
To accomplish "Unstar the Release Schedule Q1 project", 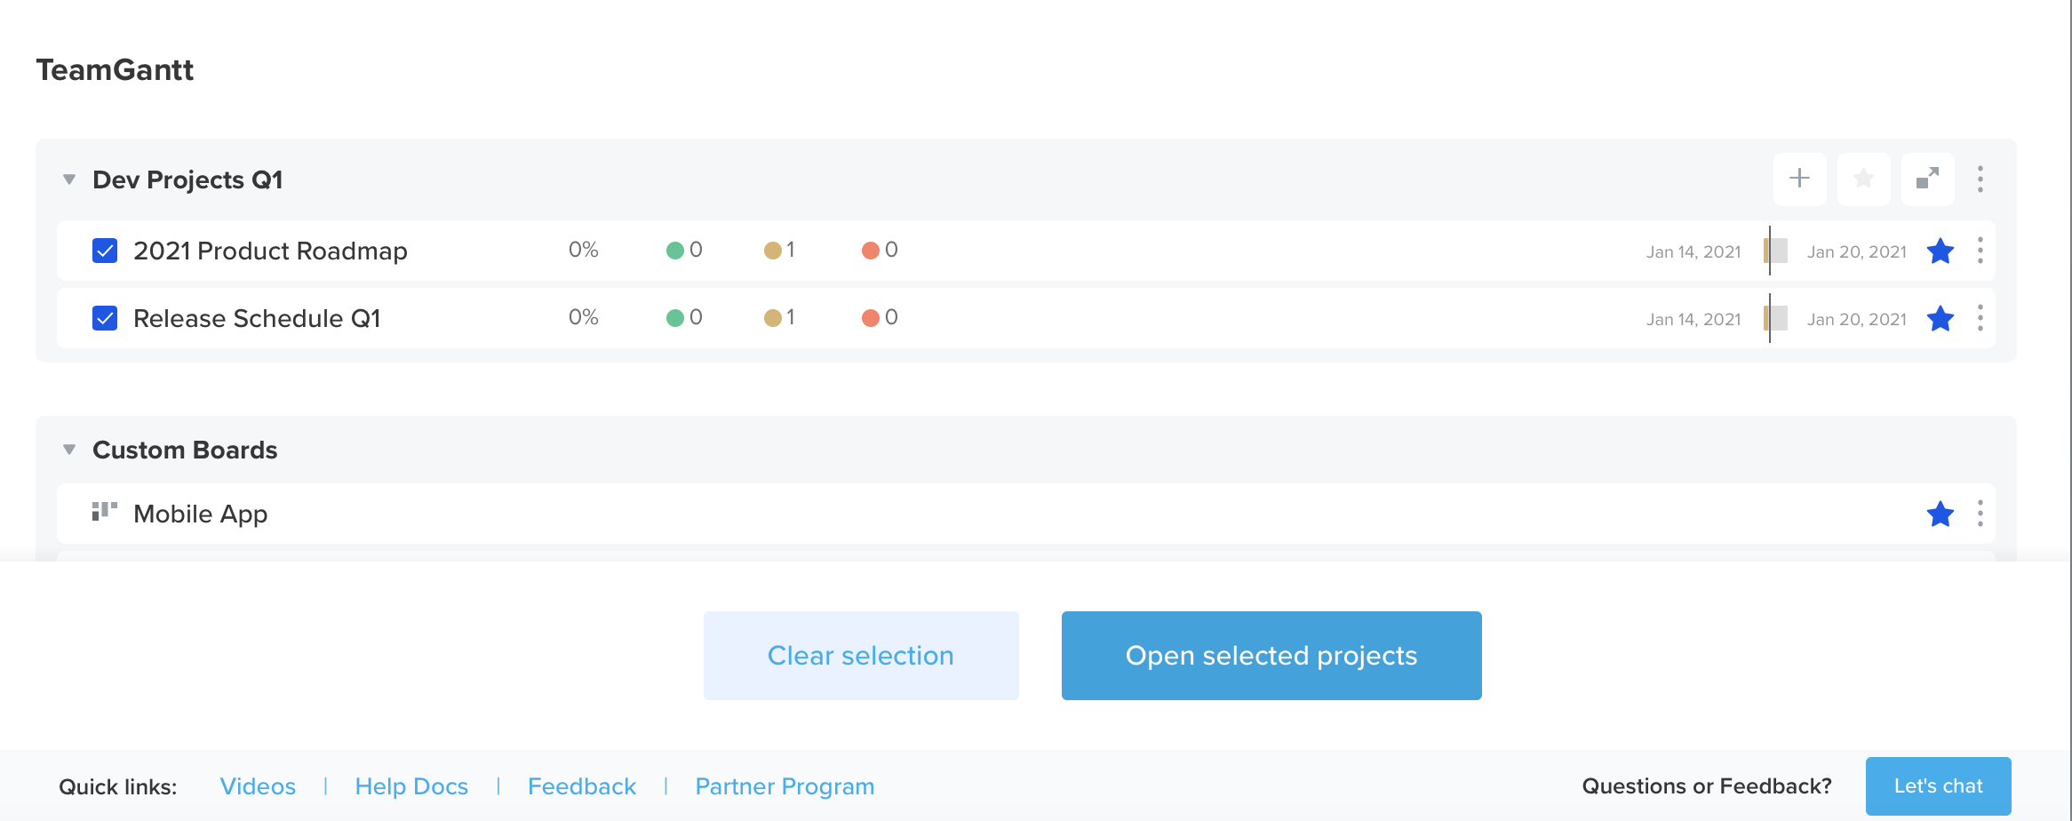I will pos(1940,318).
